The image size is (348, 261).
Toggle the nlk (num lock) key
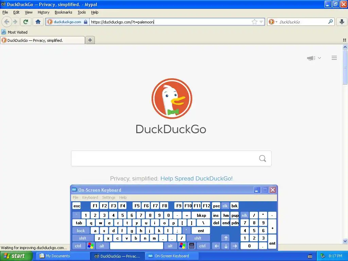coord(244,215)
